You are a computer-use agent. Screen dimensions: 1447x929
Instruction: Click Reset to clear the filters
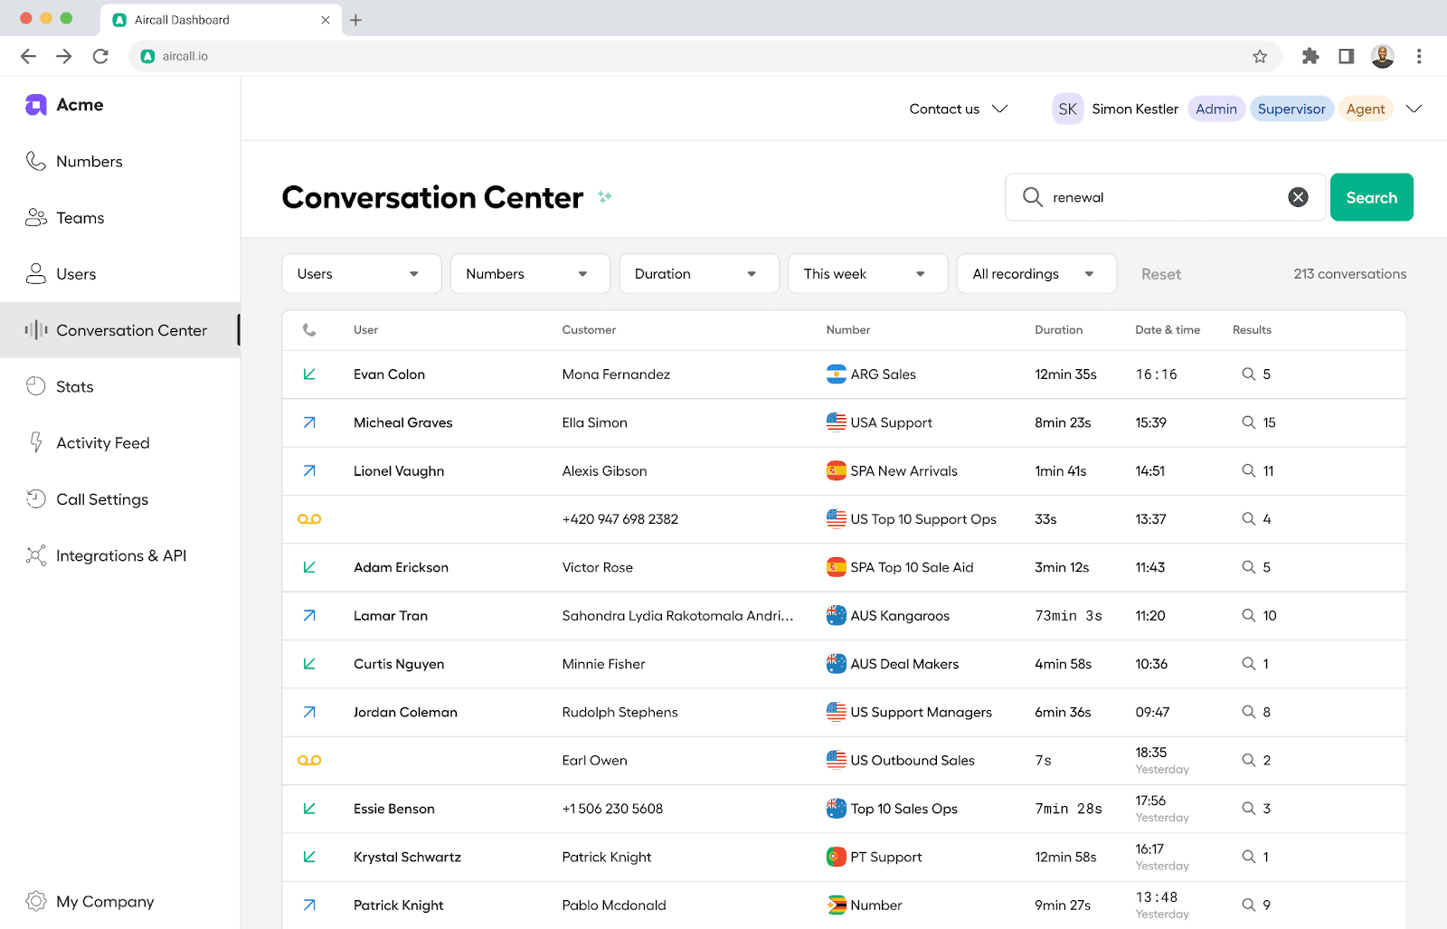pyautogui.click(x=1160, y=273)
